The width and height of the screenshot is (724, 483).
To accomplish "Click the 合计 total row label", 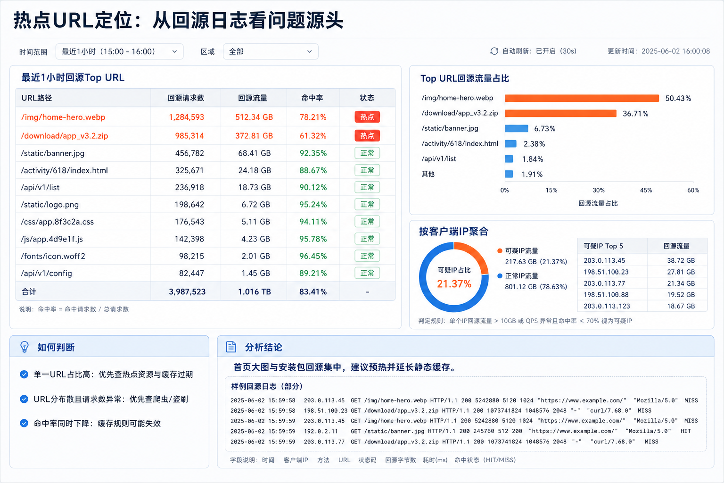I will (29, 291).
